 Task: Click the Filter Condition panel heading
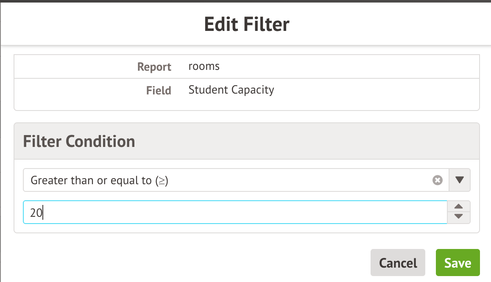[x=79, y=141]
